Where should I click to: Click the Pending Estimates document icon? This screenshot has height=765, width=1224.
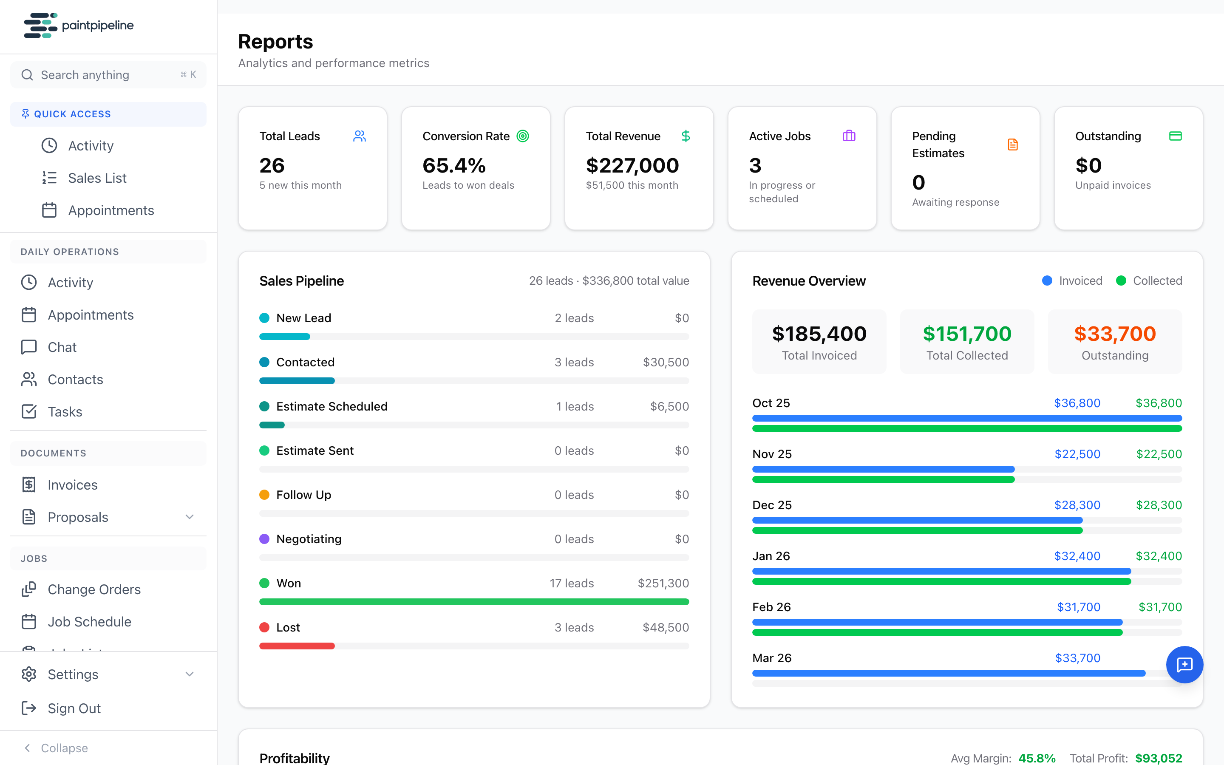(x=1013, y=144)
